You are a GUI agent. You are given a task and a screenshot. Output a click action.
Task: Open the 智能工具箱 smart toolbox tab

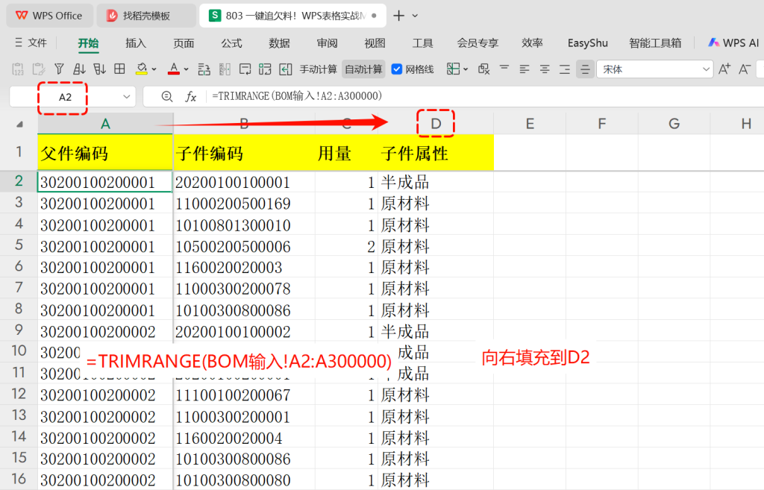click(655, 43)
